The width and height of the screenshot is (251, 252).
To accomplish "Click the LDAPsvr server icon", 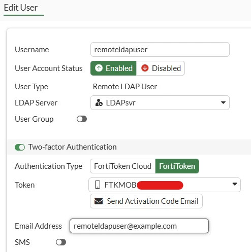I will click(99, 103).
